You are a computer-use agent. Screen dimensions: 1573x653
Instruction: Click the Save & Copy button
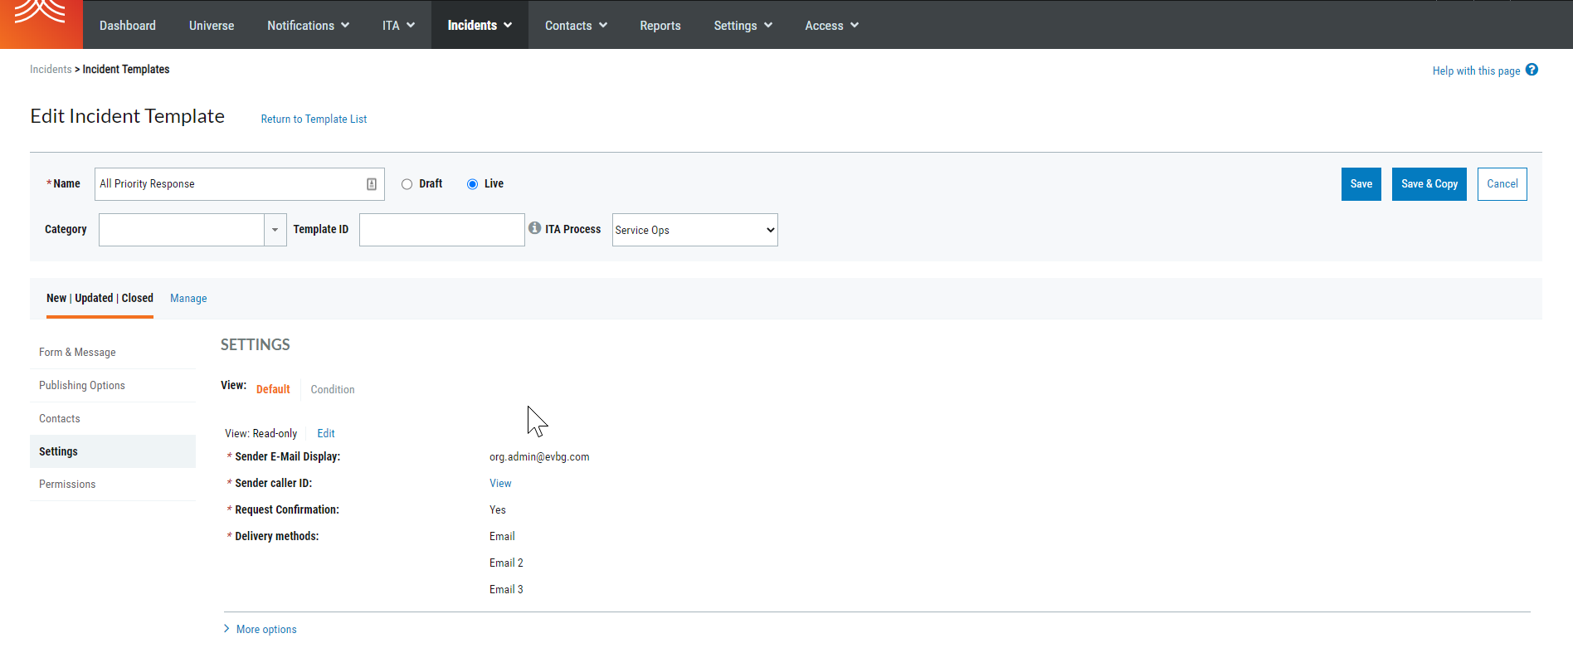tap(1429, 184)
